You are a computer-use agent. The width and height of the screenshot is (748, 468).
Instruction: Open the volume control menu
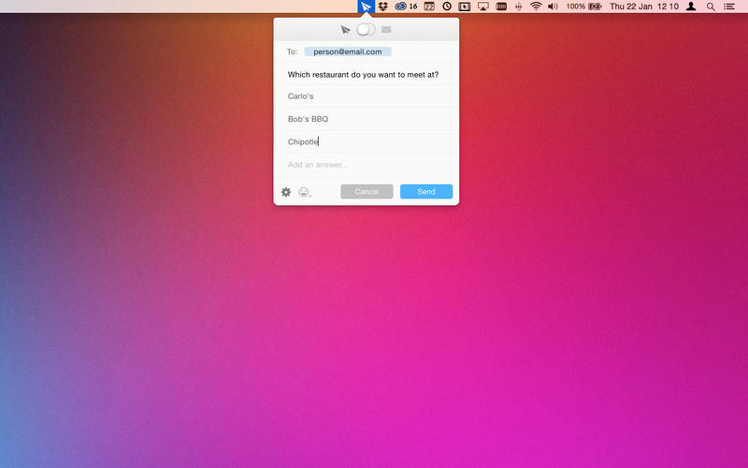click(553, 7)
